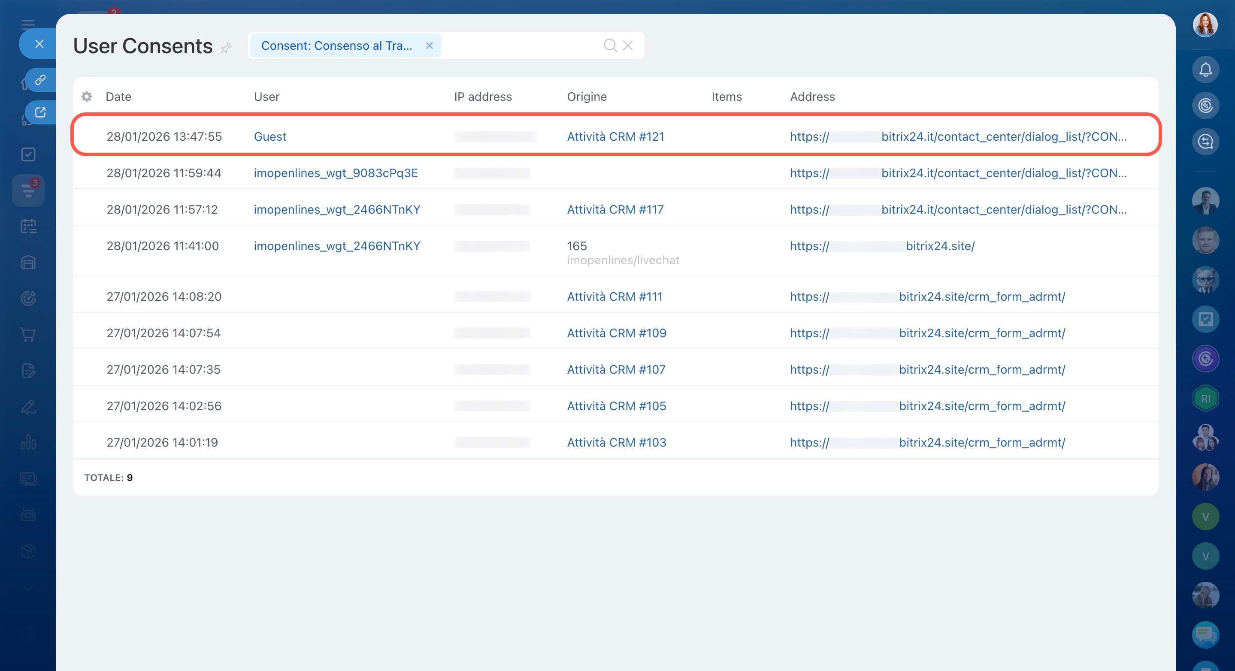This screenshot has height=671, width=1235.
Task: Remove the Consent filter chip
Action: tap(430, 45)
